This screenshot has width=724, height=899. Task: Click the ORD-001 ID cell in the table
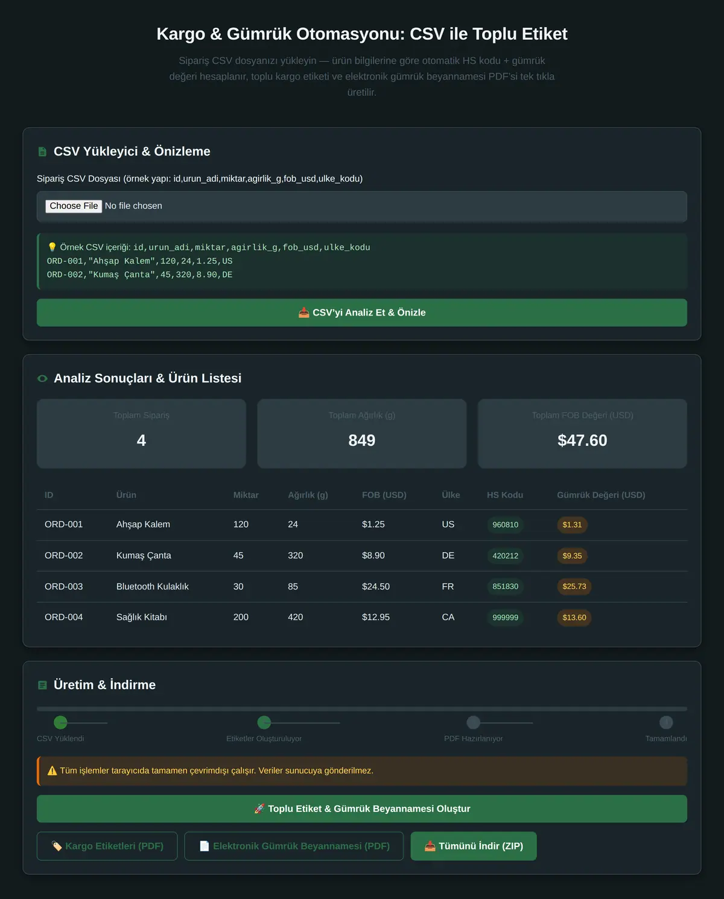pyautogui.click(x=64, y=524)
